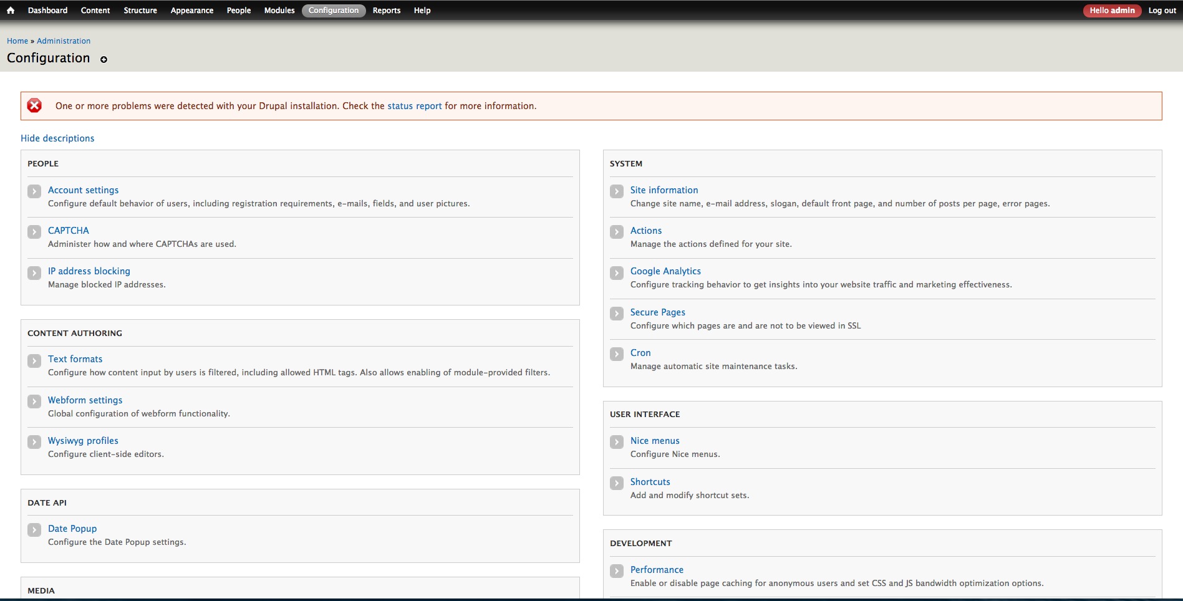The image size is (1183, 601).
Task: Toggle Hide descriptions link
Action: [x=57, y=138]
